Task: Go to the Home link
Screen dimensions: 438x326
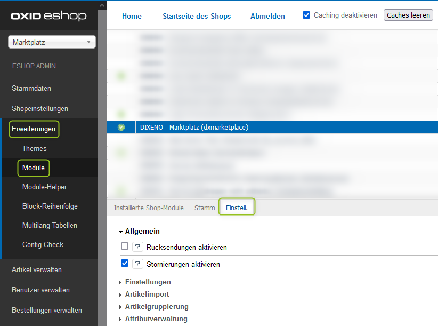Action: (x=132, y=16)
